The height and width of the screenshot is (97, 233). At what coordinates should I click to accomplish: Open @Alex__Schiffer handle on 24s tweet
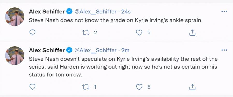click(95, 12)
